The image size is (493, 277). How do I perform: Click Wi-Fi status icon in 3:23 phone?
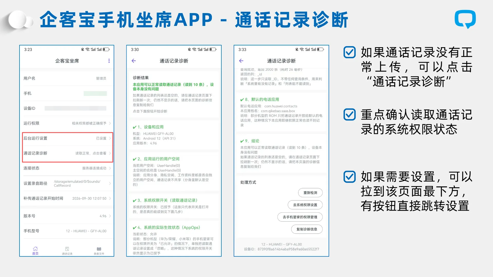88,50
